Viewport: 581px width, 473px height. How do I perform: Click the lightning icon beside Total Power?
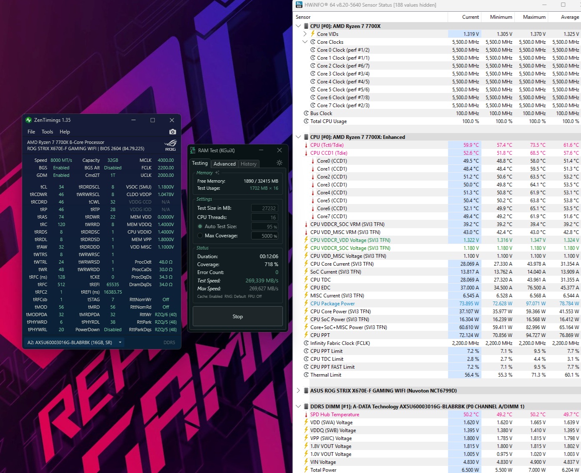click(306, 470)
